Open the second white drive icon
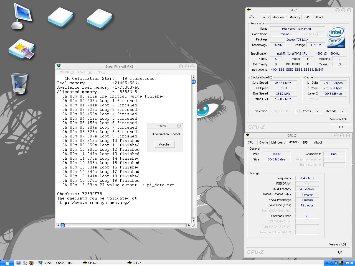This screenshot has height=266, width=355. tap(100, 18)
